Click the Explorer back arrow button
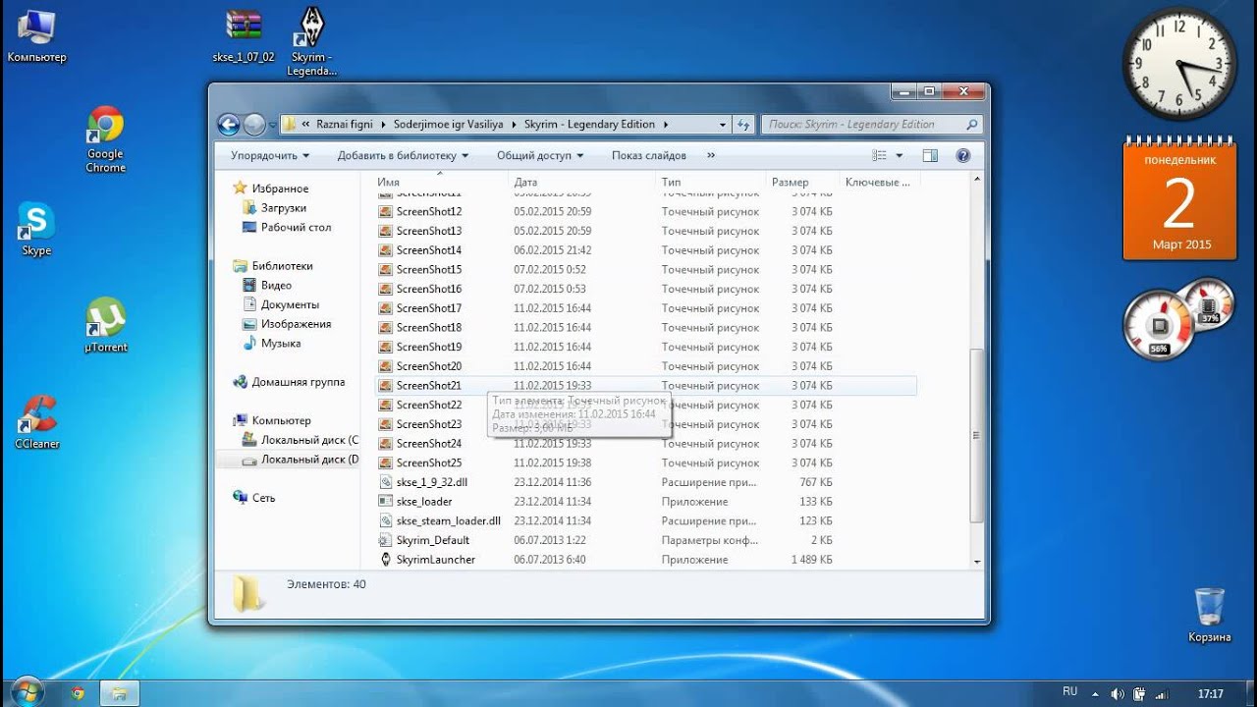This screenshot has height=707, width=1257. [x=228, y=125]
